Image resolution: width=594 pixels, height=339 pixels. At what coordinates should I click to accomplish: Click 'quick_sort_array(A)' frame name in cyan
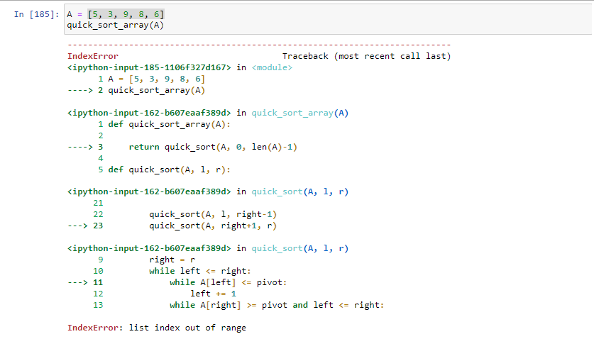pos(300,113)
